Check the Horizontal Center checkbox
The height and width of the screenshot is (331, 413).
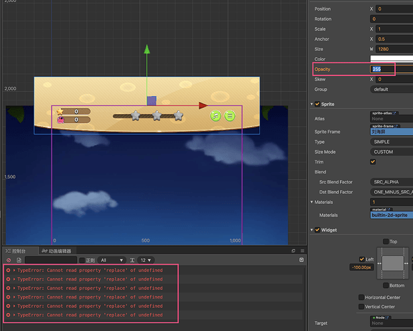(x=361, y=297)
